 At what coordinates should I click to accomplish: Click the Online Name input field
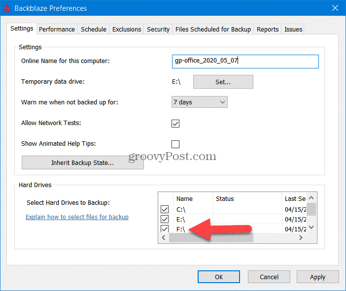coord(245,62)
